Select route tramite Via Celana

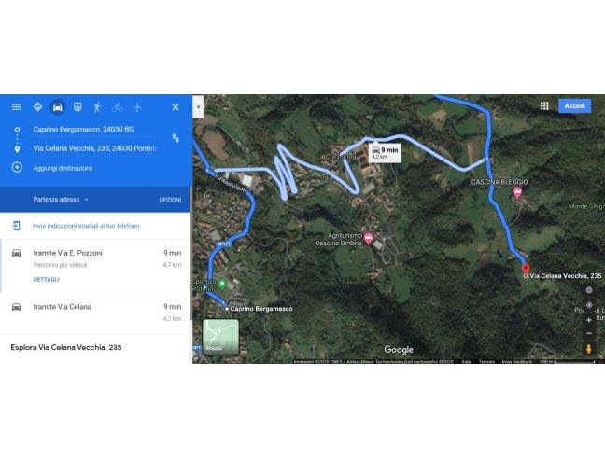click(x=95, y=313)
